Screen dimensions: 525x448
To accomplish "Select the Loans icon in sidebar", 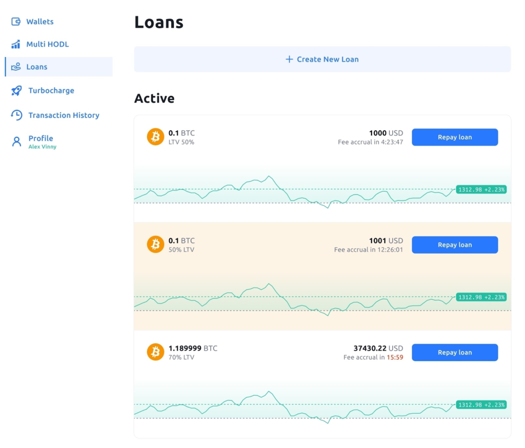I will (15, 67).
